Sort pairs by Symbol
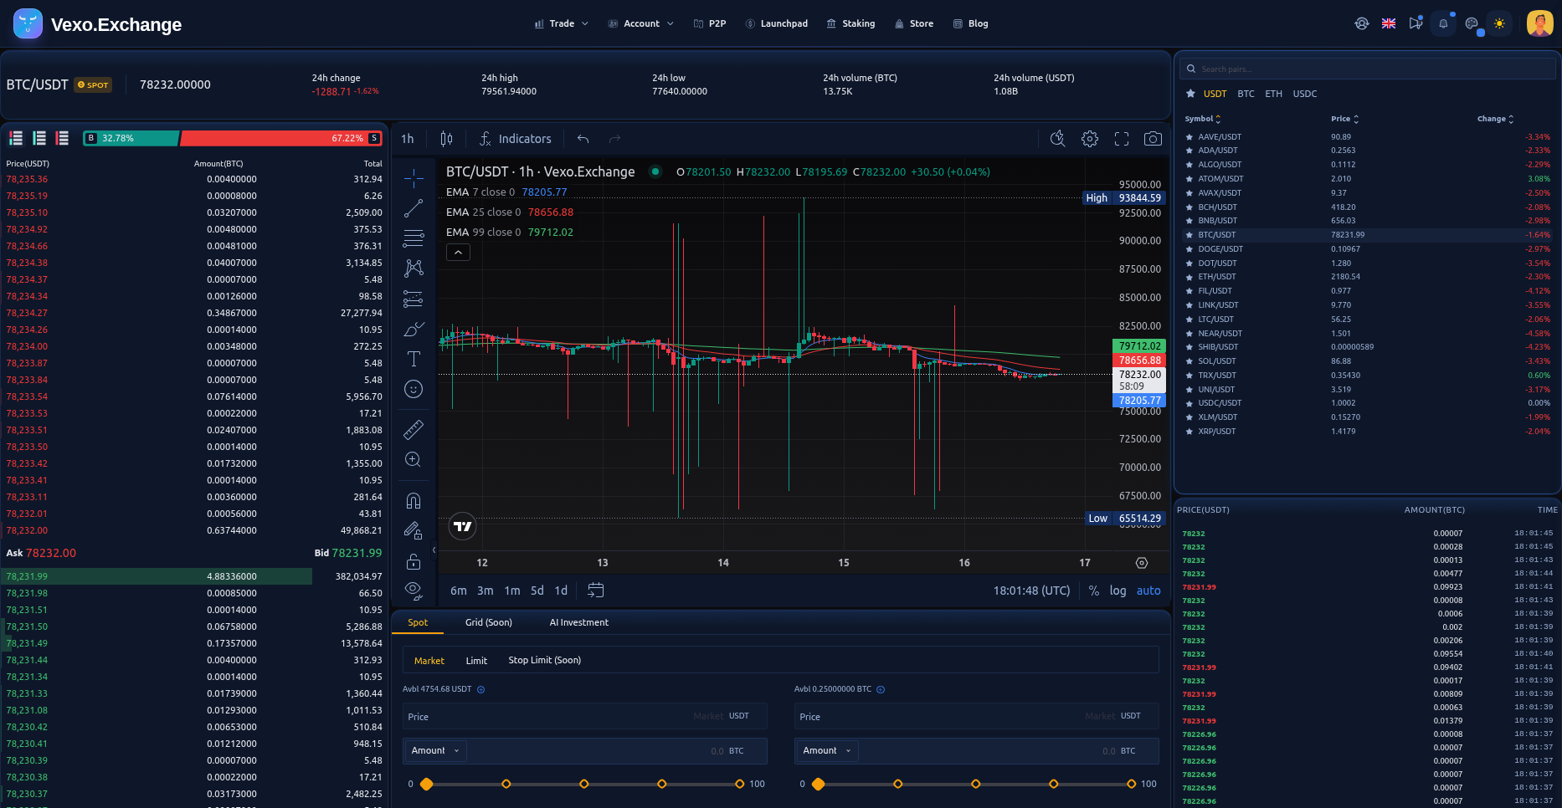1562x808 pixels. click(x=1203, y=119)
